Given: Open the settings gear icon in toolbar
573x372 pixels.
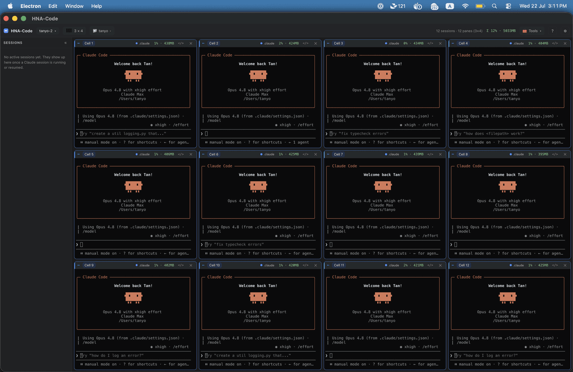Looking at the screenshot, I should pos(565,31).
